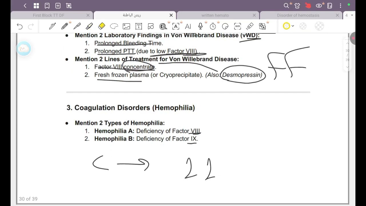Click 'Mention 2 Types of Hemophilia:' line
Viewport: 366px width, 206px height.
(120, 123)
